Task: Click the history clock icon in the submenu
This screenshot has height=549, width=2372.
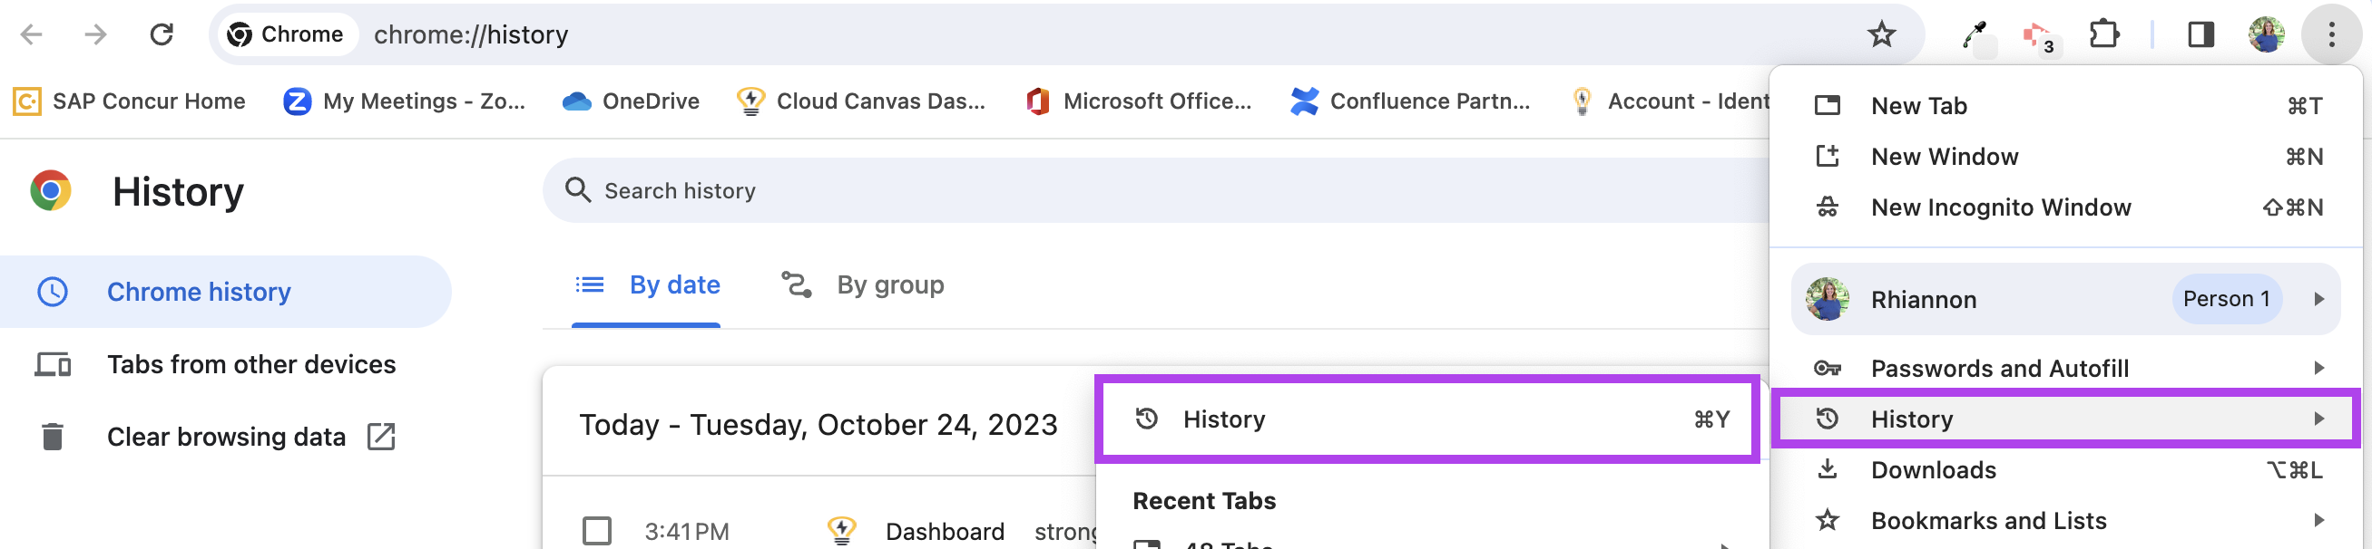Action: pyautogui.click(x=1146, y=419)
